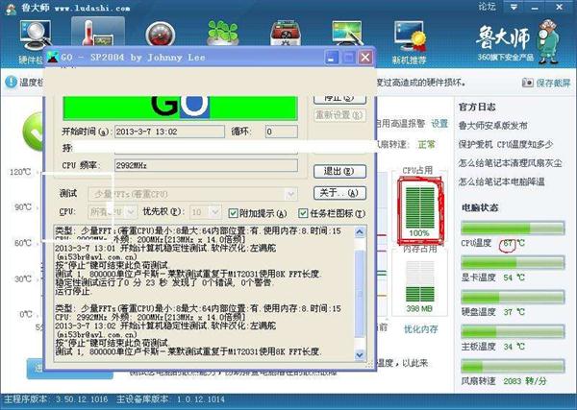The image size is (577, 410).
Task: Open the monitor-with-brush optimization icon
Action: click(346, 33)
